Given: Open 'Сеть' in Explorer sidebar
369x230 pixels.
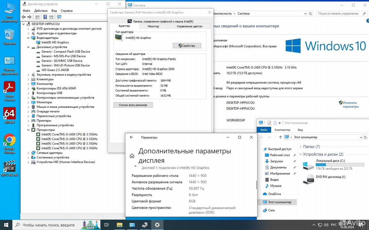Looking at the screenshot, I should (x=271, y=210).
